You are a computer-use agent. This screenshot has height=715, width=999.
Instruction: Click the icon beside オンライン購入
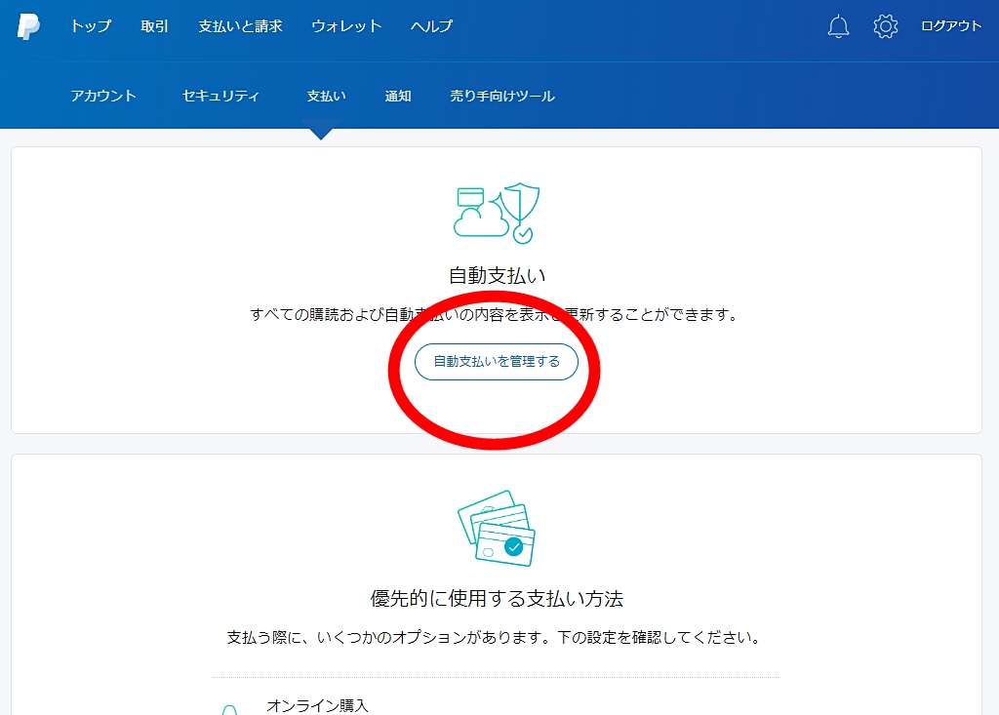228,709
